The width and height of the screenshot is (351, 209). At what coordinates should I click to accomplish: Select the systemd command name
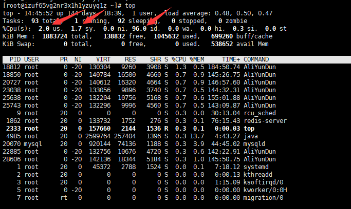tap(256, 167)
